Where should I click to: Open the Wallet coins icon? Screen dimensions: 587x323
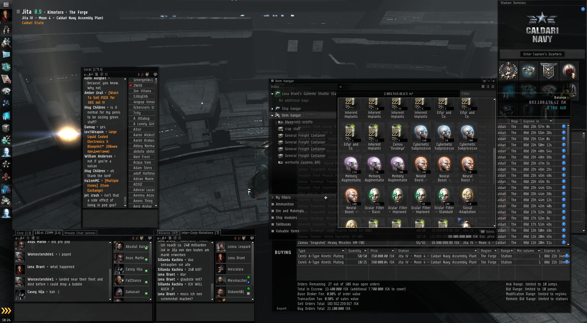[6, 140]
